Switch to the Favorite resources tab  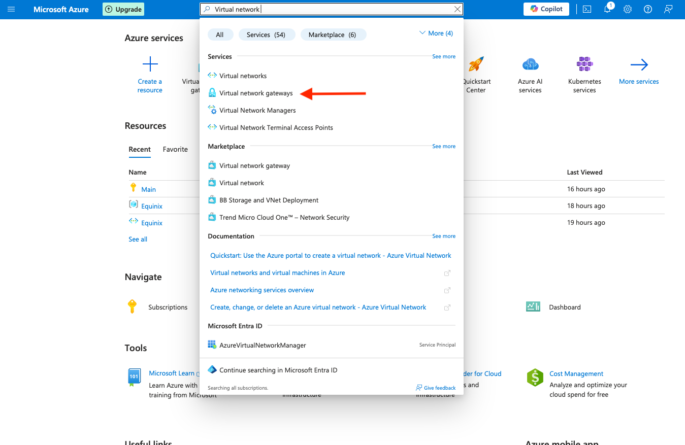pyautogui.click(x=175, y=149)
